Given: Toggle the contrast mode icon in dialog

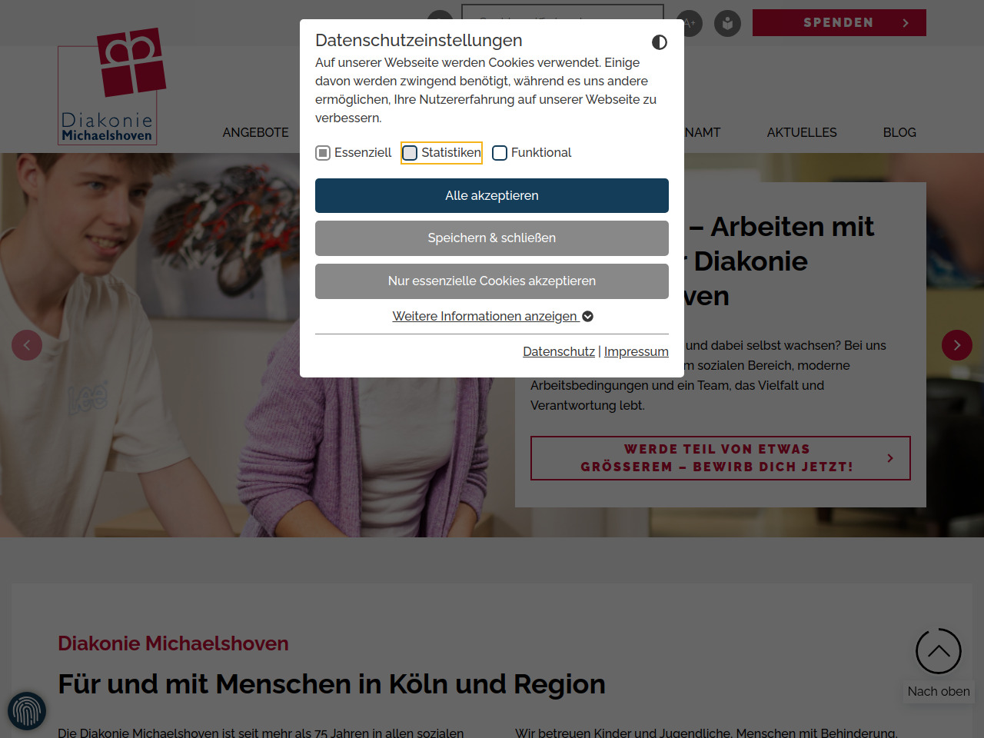Looking at the screenshot, I should (659, 42).
